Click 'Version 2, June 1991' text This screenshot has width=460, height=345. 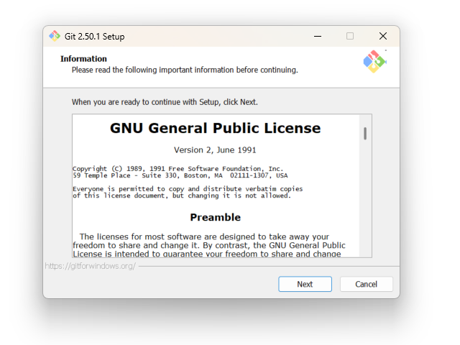215,150
